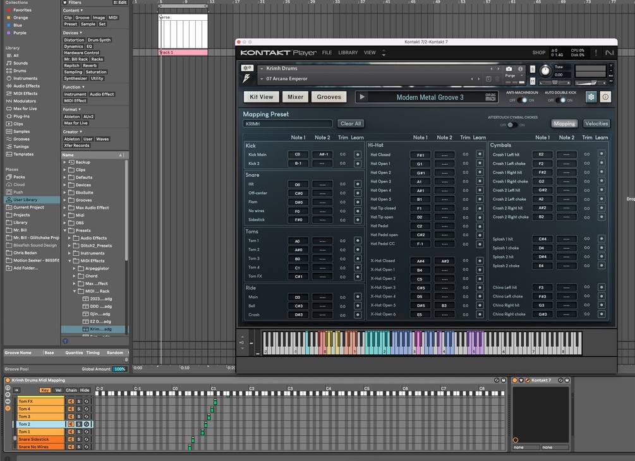This screenshot has width=635, height=461.
Task: Open the Kontakt SHOP link
Action: tap(538, 52)
